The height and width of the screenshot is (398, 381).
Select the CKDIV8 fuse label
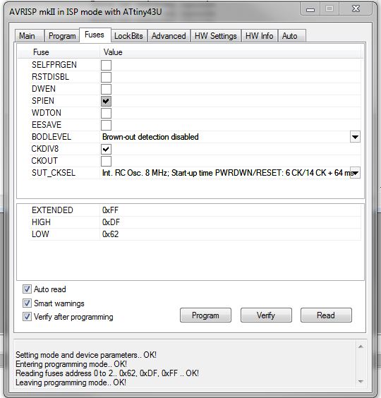[x=45, y=149]
